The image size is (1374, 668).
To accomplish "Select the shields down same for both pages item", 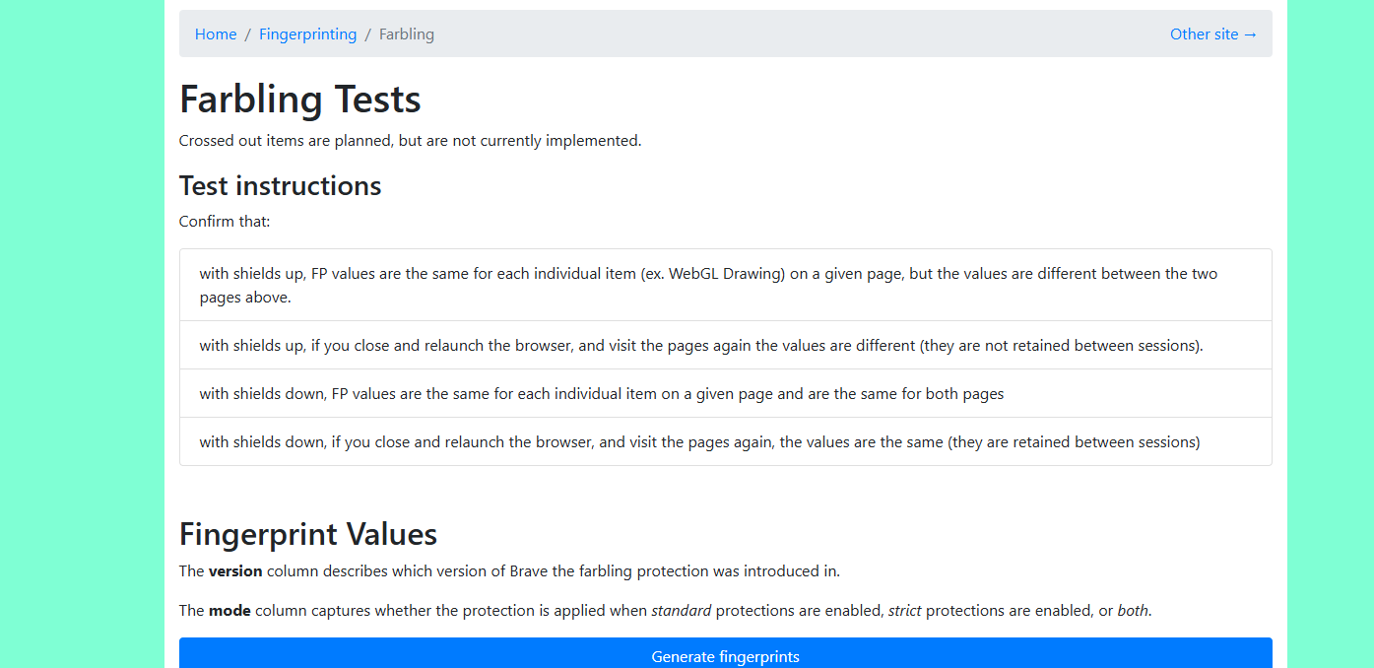I will point(726,393).
